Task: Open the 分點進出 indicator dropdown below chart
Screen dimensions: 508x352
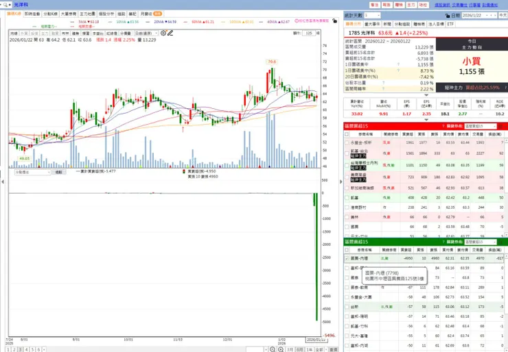Action: (33, 173)
